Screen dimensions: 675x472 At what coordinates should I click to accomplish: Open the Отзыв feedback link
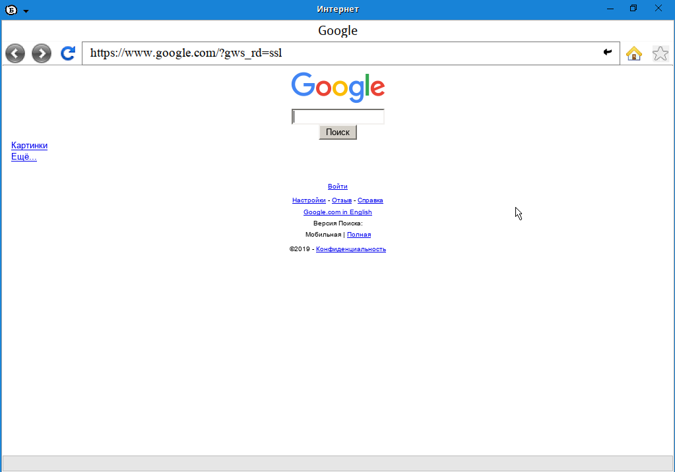point(342,200)
